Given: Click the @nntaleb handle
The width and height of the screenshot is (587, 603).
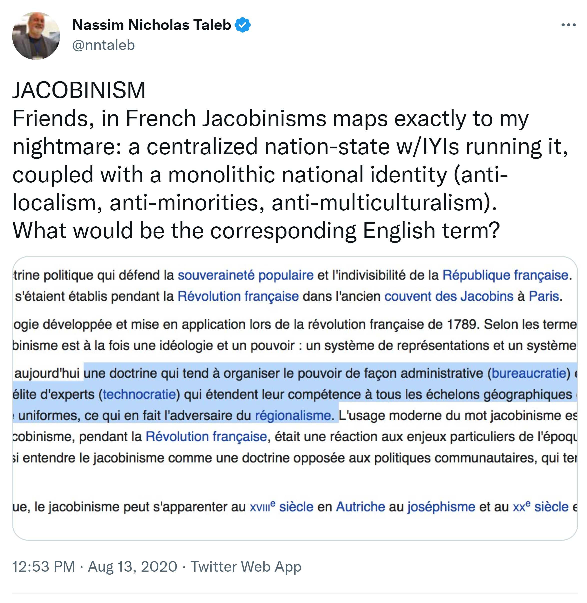Looking at the screenshot, I should (103, 45).
